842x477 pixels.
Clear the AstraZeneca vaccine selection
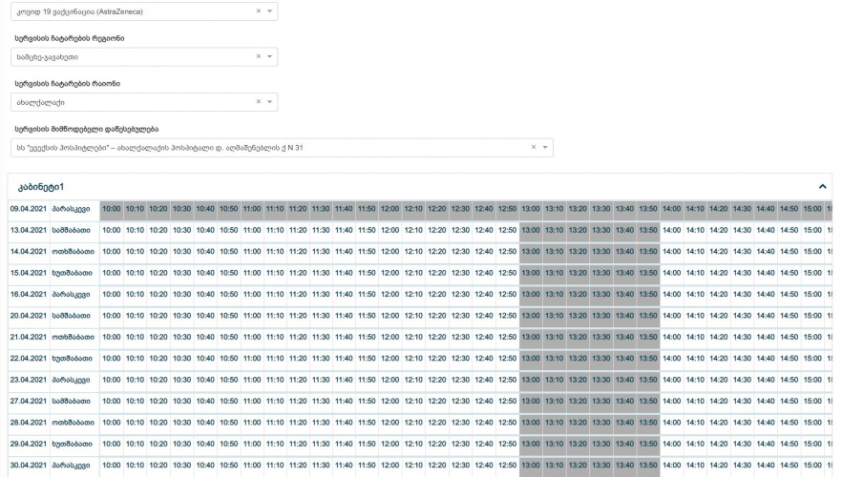pos(259,11)
